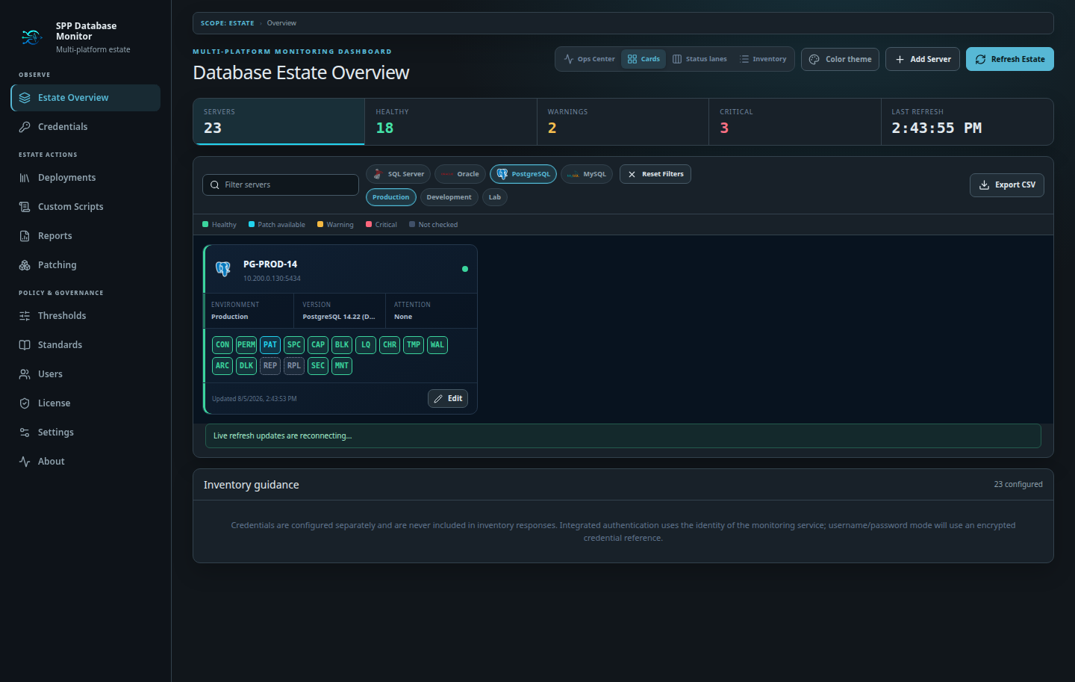Go to Deployments in sidebar
The height and width of the screenshot is (682, 1075).
(86, 178)
